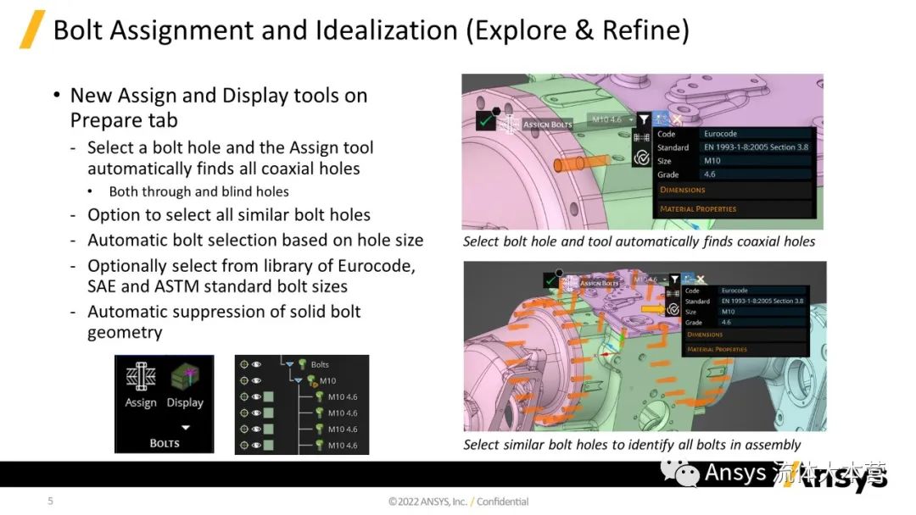The width and height of the screenshot is (916, 515).
Task: Click the green color swatch of the first M10 4.6 row
Action: 269,396
